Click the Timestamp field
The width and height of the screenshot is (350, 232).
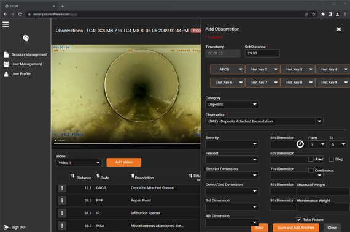tap(223, 53)
